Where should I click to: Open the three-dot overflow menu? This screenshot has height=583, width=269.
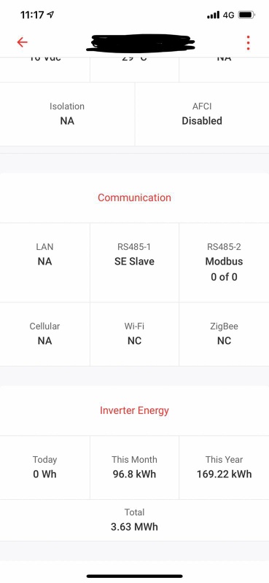[248, 43]
